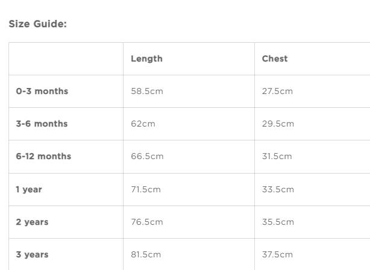Click the Size Guide heading
The width and height of the screenshot is (370, 270).
tap(37, 25)
